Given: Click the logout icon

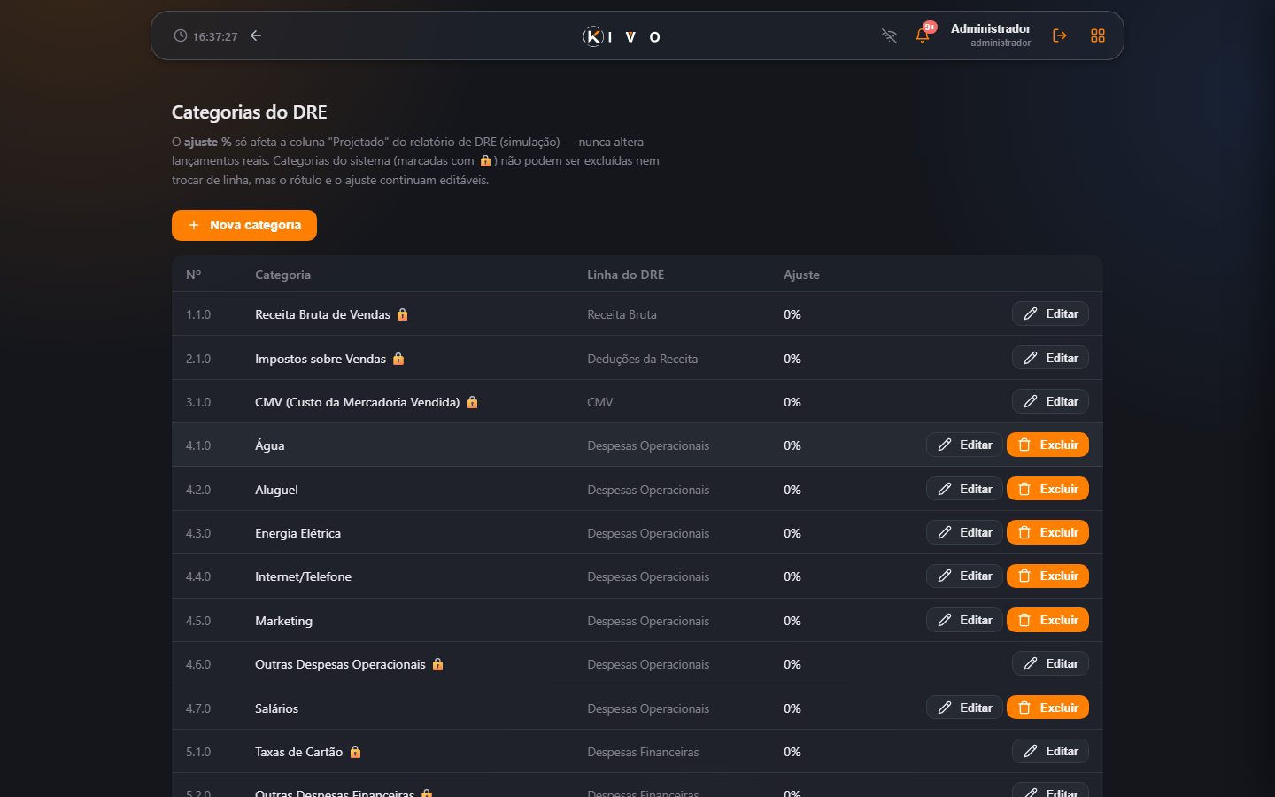Looking at the screenshot, I should click(1060, 35).
